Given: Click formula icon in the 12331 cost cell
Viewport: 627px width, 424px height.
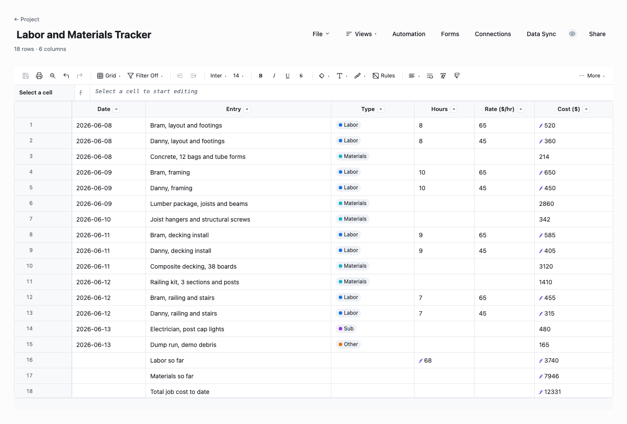Looking at the screenshot, I should point(541,392).
